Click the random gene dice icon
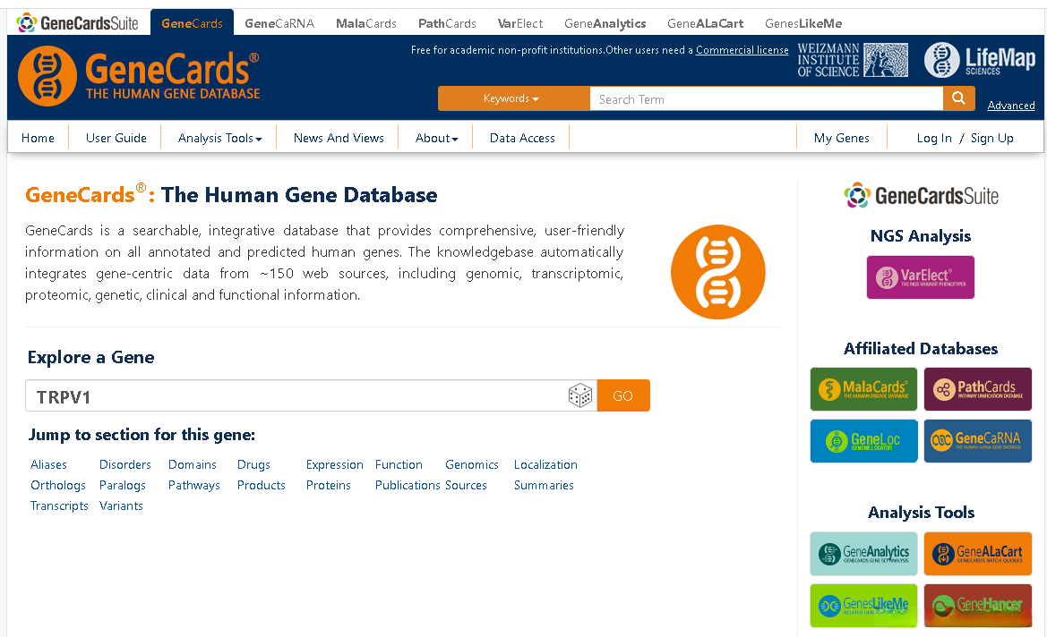 pos(579,395)
